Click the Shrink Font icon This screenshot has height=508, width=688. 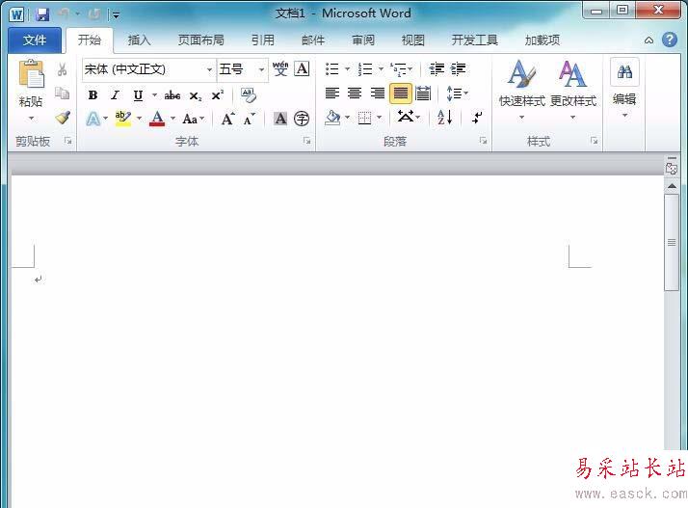point(250,119)
